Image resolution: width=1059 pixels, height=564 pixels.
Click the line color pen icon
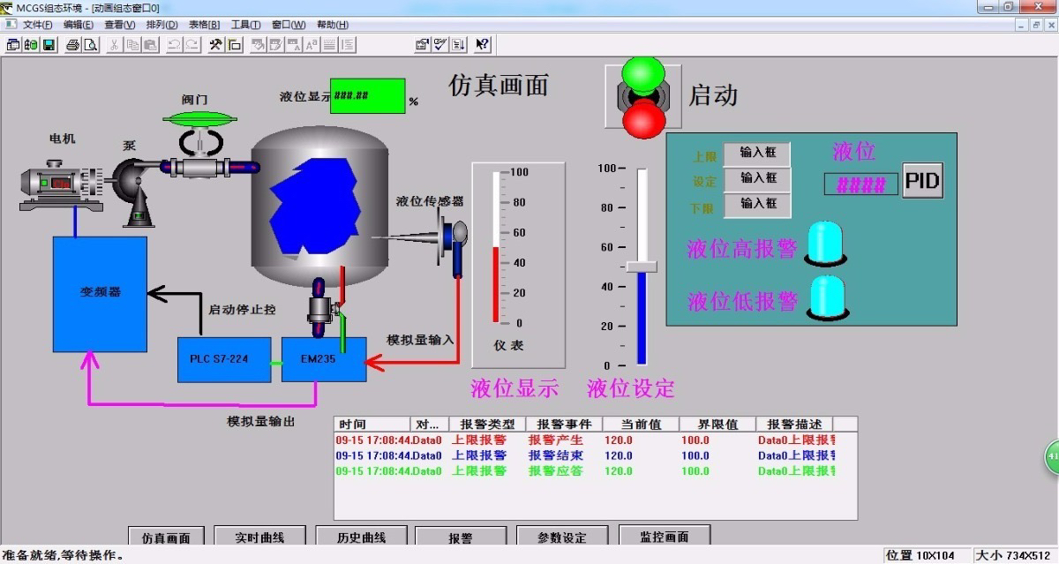(x=275, y=44)
